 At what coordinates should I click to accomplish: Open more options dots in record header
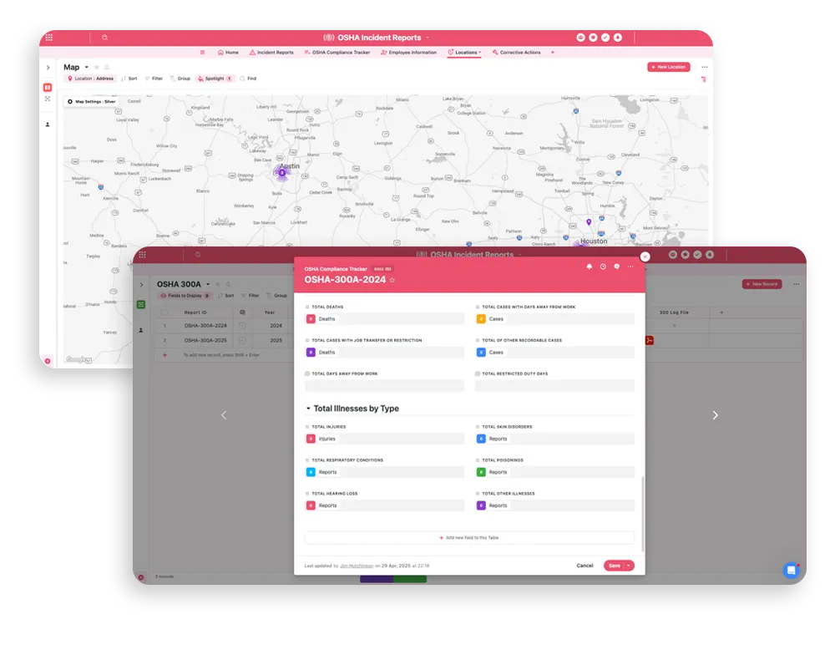pyautogui.click(x=630, y=267)
